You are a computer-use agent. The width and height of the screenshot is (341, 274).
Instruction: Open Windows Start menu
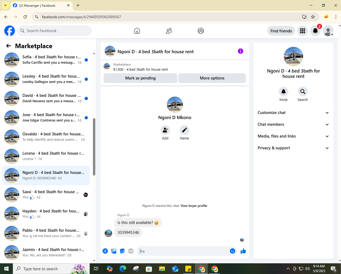6,269
